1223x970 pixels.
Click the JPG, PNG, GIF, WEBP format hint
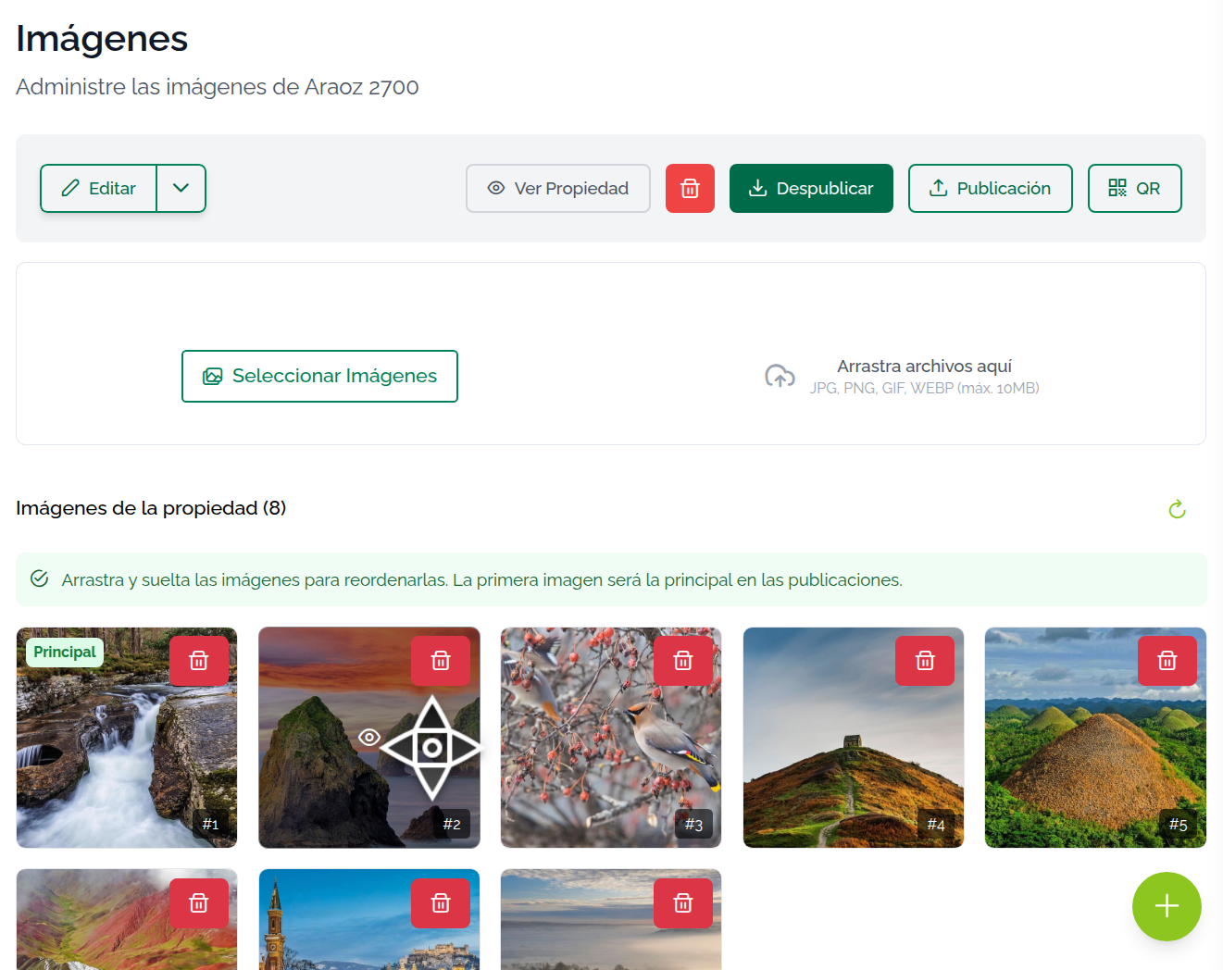pos(924,389)
